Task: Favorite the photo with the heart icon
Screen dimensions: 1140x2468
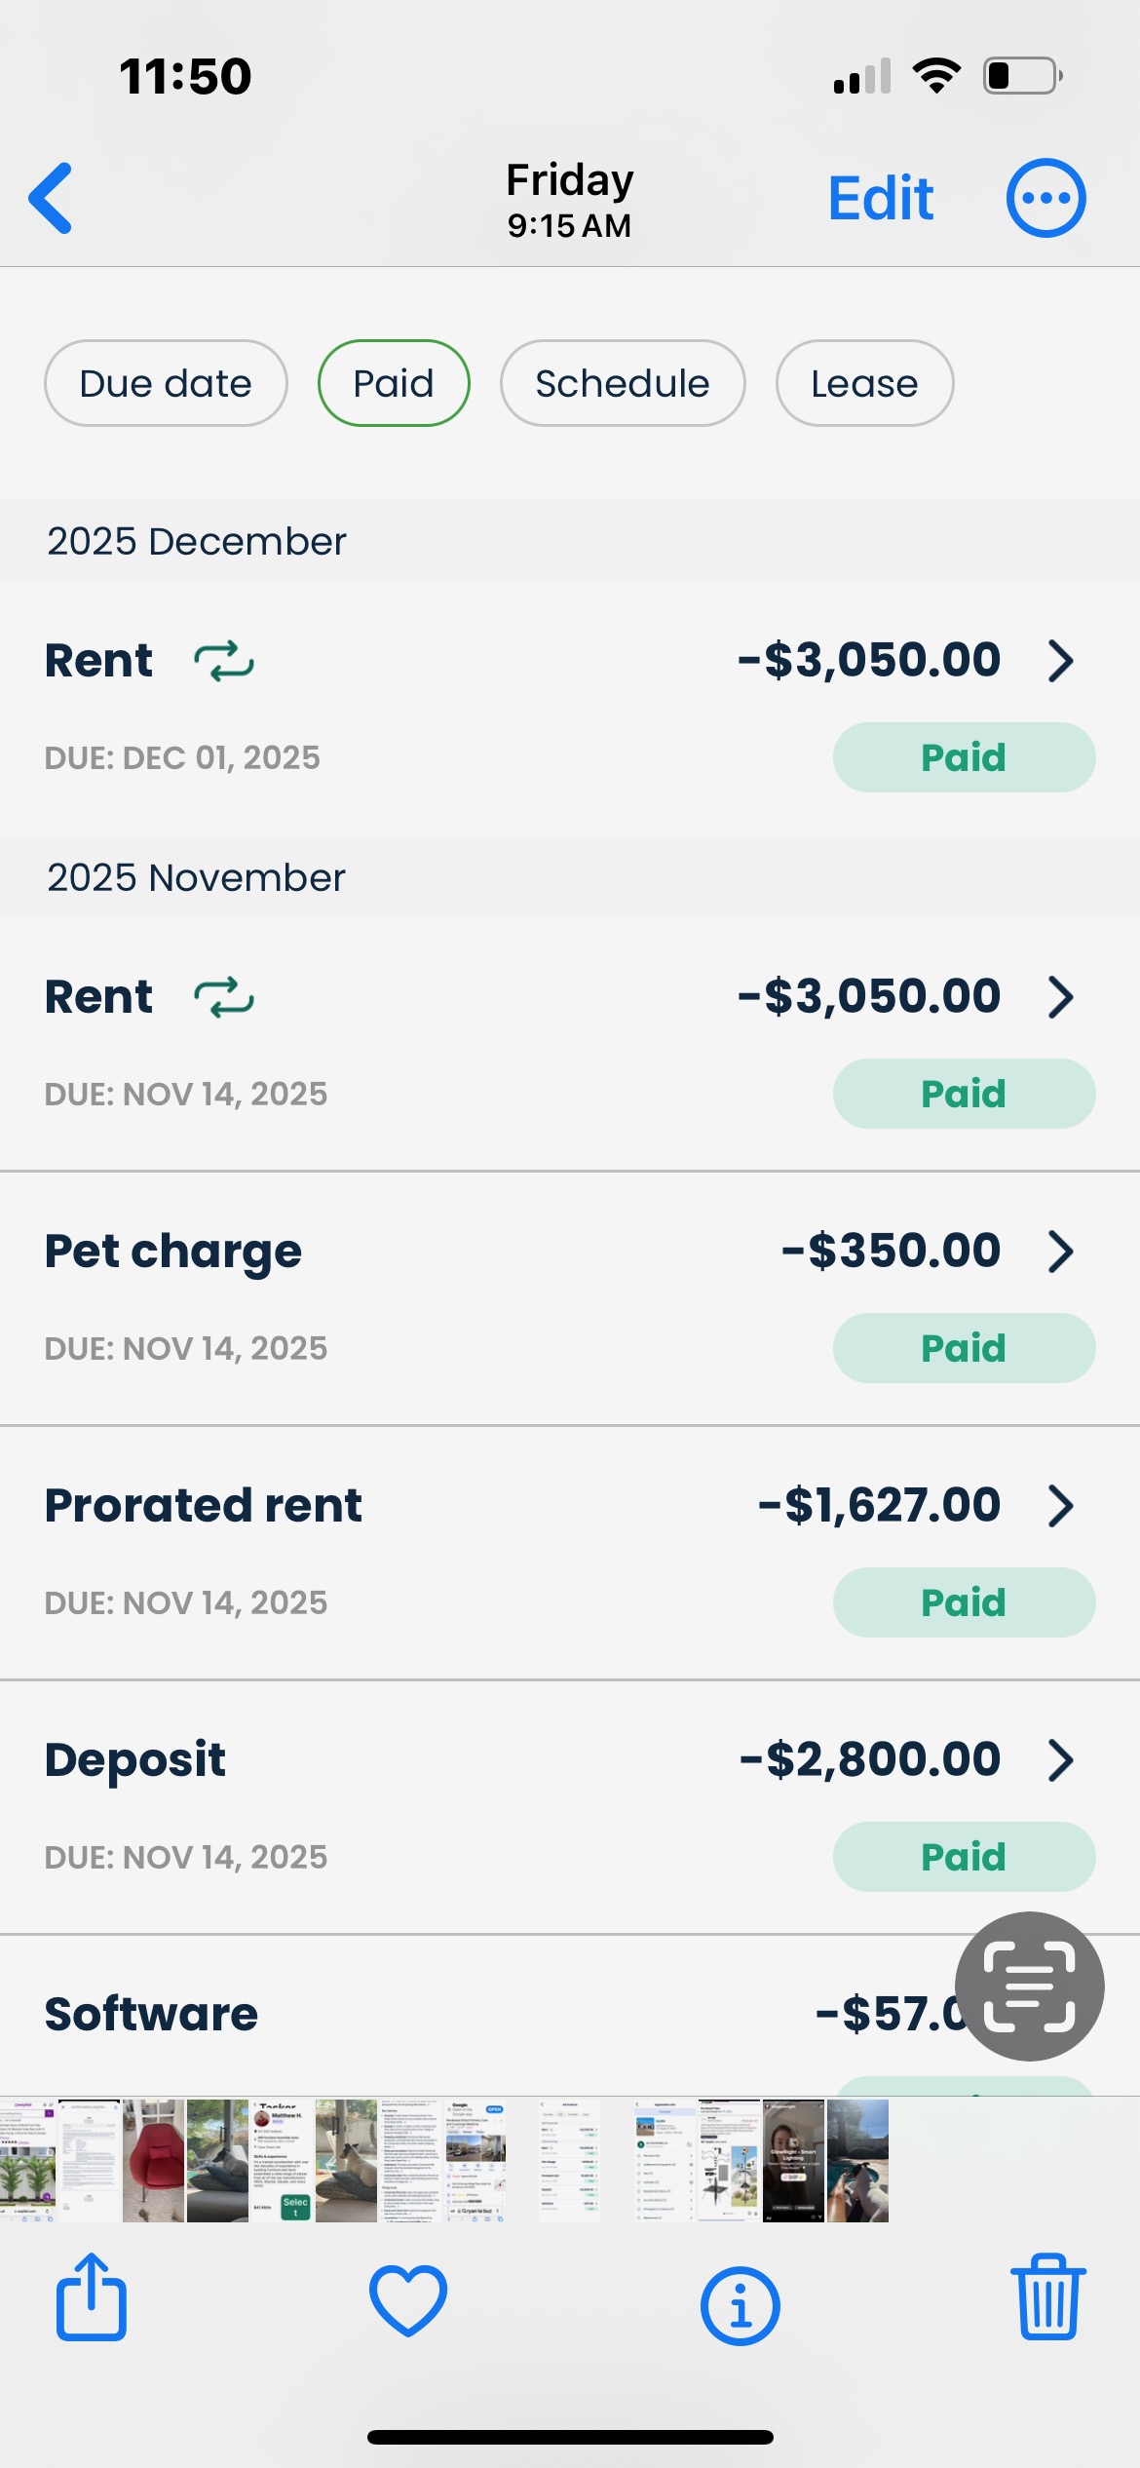Action: pyautogui.click(x=408, y=2304)
